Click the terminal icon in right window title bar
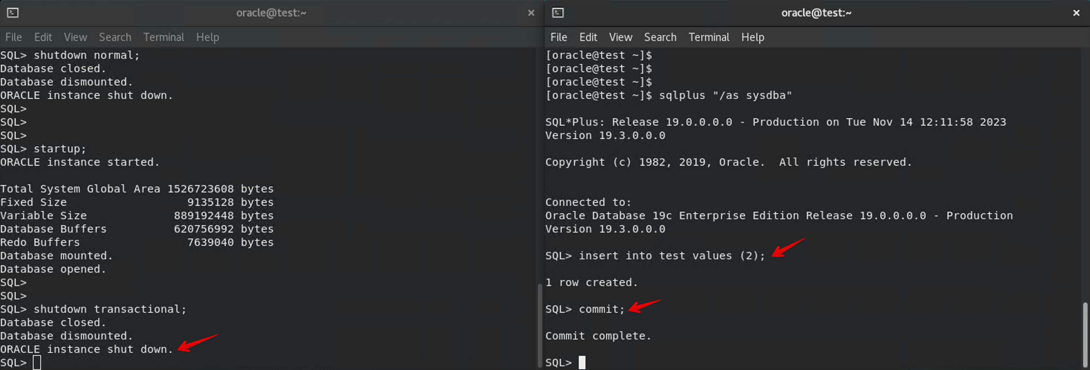The image size is (1090, 370). [558, 13]
